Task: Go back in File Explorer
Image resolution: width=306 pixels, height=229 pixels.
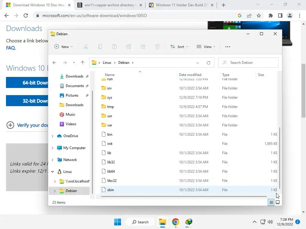Action: click(x=54, y=63)
